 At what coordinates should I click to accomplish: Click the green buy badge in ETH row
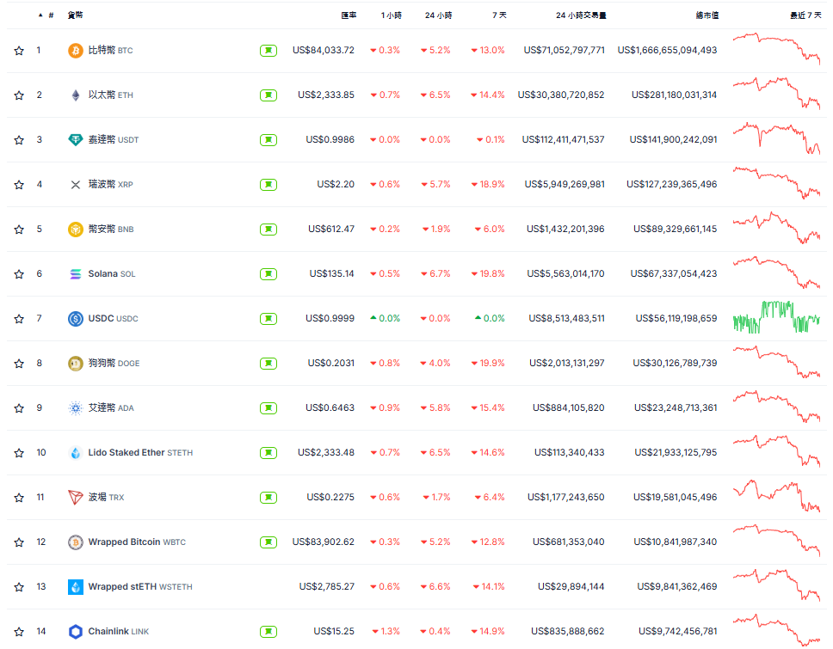pos(268,95)
